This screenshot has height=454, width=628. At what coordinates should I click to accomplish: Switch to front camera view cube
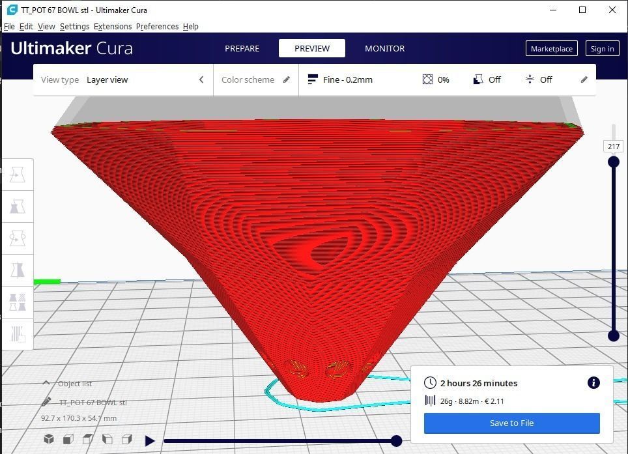click(68, 439)
